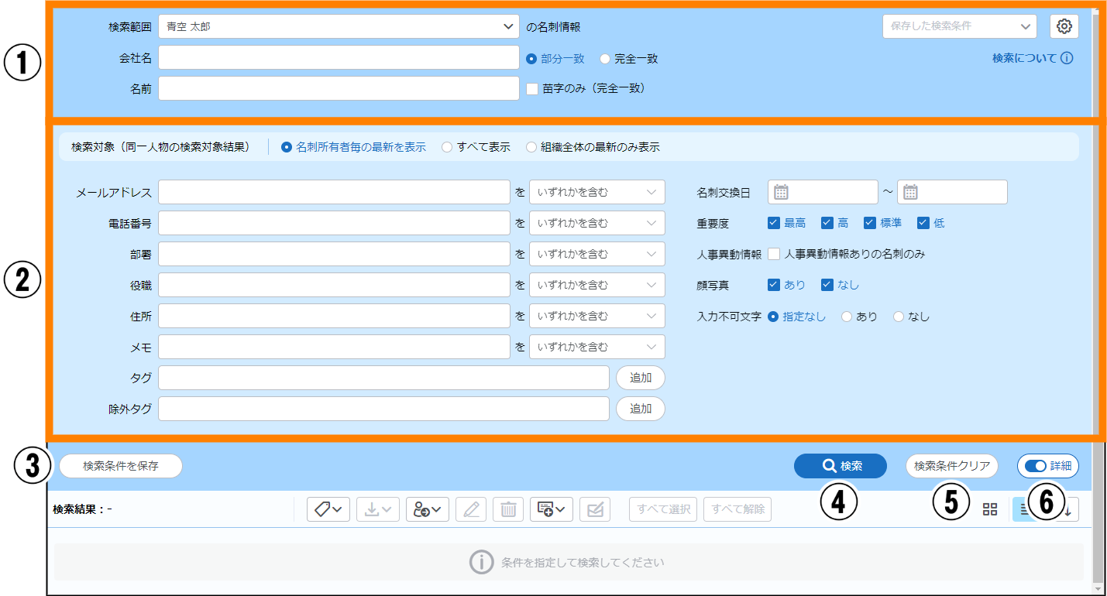Open the 検索について help link
This screenshot has height=596, width=1107.
tap(1032, 58)
